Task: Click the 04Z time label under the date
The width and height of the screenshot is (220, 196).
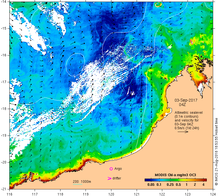Action: pyautogui.click(x=182, y=105)
